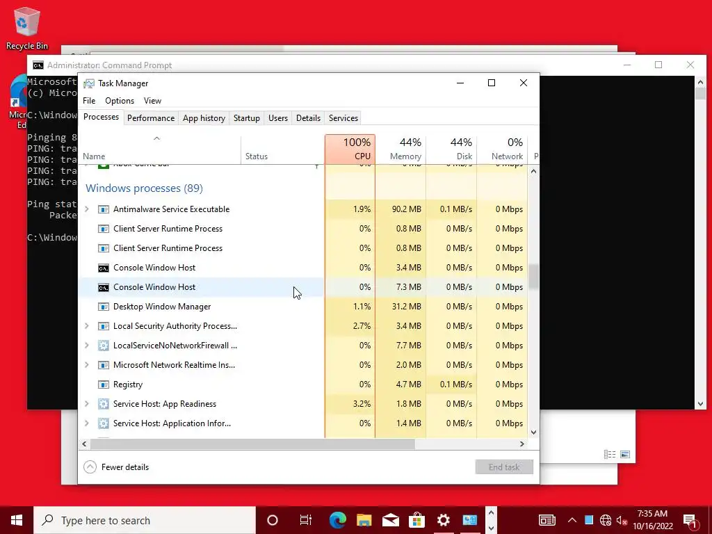Click the Task Manager vertical scrollbar thumb
Image resolution: width=712 pixels, height=534 pixels.
pyautogui.click(x=533, y=277)
